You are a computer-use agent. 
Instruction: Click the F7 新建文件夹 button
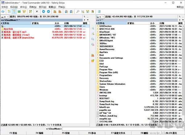click(118, 133)
